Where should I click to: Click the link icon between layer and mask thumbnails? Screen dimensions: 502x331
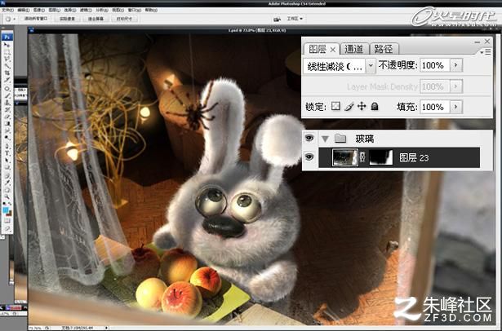363,157
